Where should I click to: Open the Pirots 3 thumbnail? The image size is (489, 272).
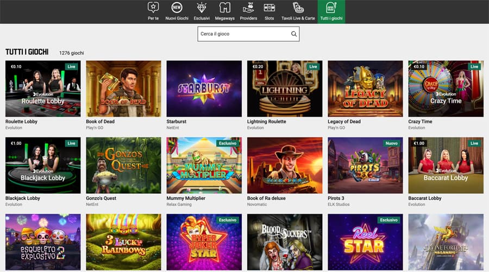tap(365, 166)
